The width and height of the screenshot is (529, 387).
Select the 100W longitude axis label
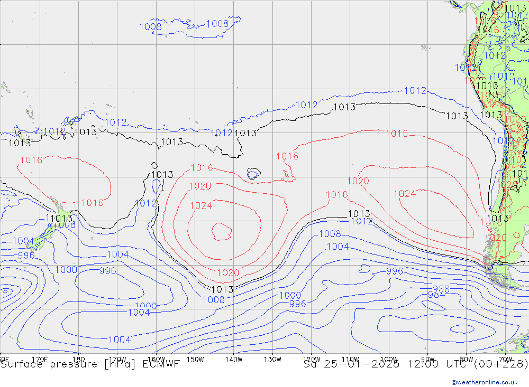[x=389, y=360]
